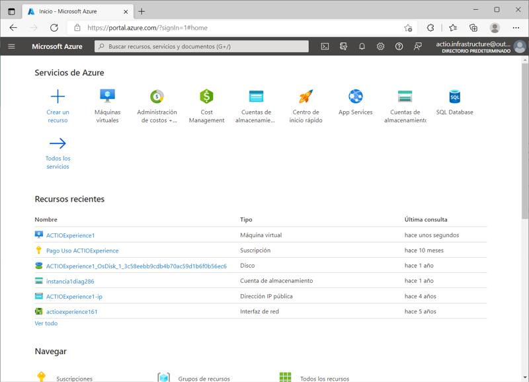Image resolution: width=529 pixels, height=382 pixels.
Task: Click the help question mark icon
Action: [399, 46]
